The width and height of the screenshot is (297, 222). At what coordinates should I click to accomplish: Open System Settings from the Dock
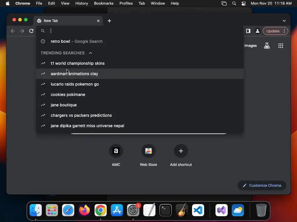(133, 210)
